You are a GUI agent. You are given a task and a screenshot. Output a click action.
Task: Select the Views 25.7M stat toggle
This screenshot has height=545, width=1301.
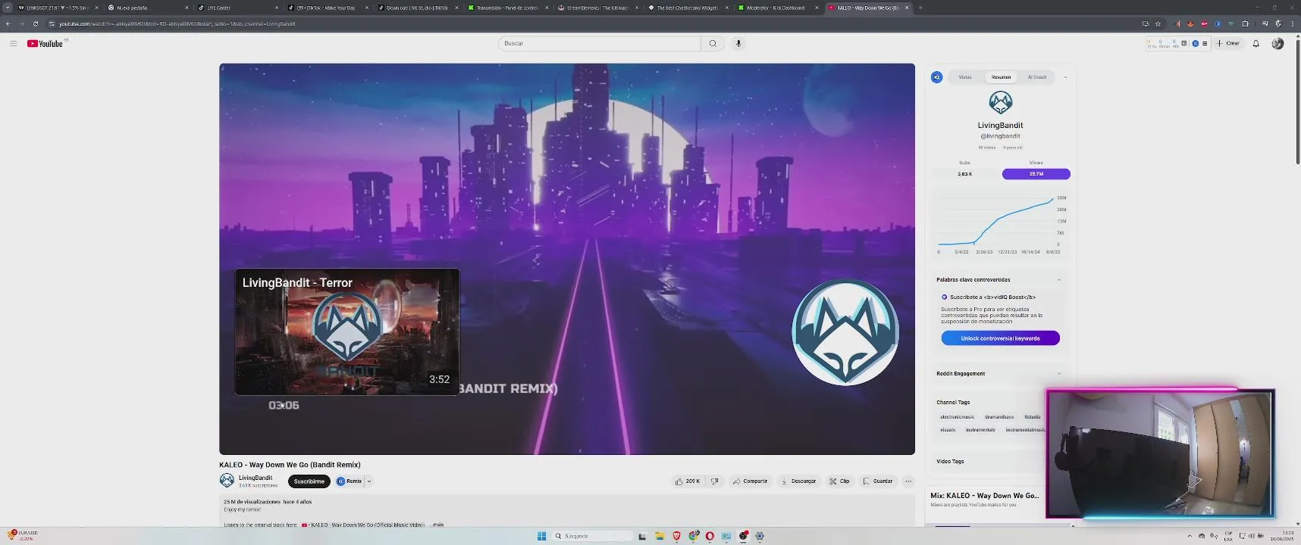click(x=1036, y=174)
